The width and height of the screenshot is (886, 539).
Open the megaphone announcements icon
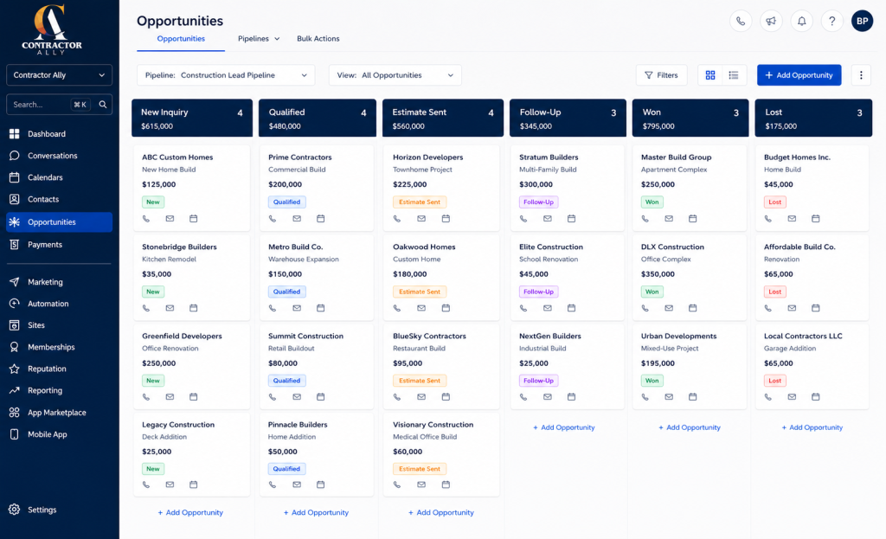tap(771, 22)
